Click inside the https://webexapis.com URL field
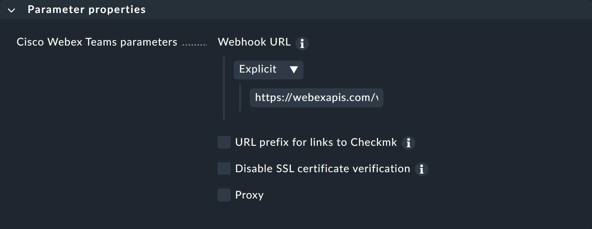The image size is (592, 229). [316, 98]
